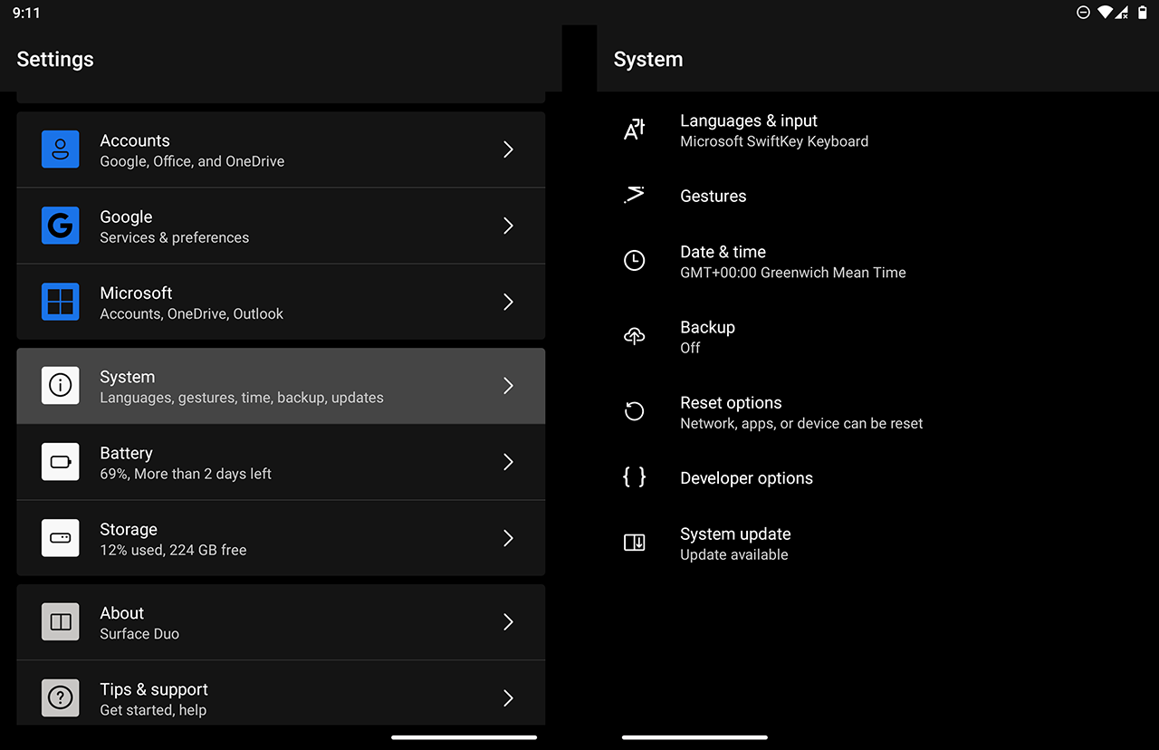Tap the battery status bar icon
Image resolution: width=1159 pixels, height=750 pixels.
(1143, 13)
